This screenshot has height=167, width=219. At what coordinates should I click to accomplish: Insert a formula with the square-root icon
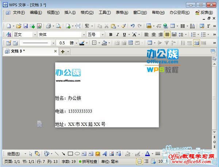pos(159,26)
